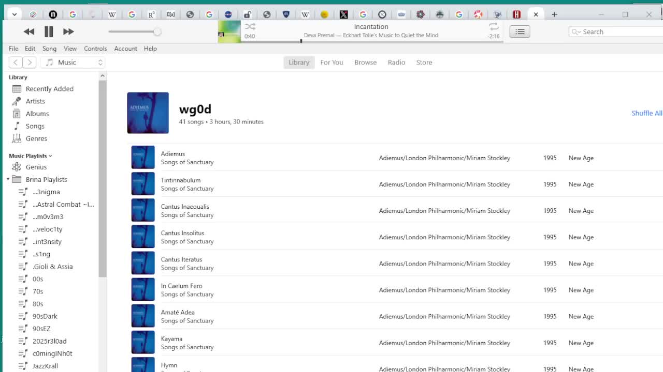Open Genres in sidebar
This screenshot has width=663, height=372.
(x=36, y=138)
